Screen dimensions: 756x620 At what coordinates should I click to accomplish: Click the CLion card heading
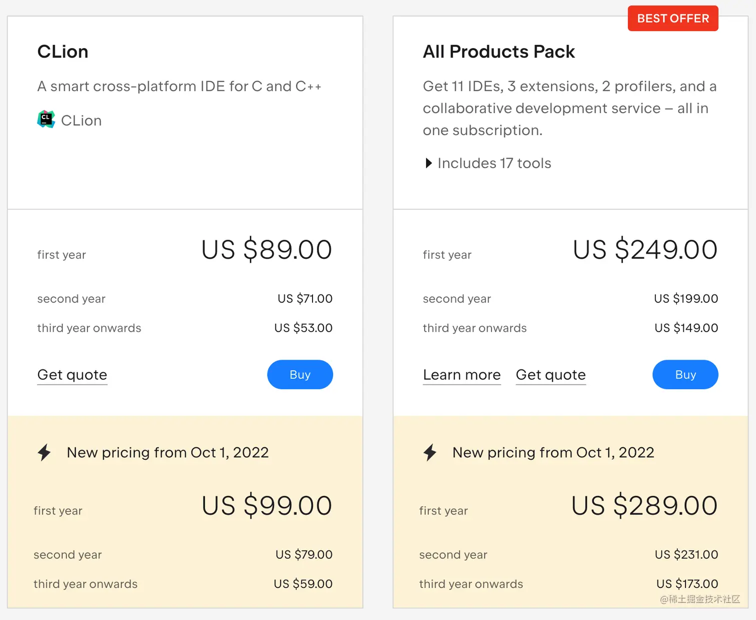[x=63, y=52]
